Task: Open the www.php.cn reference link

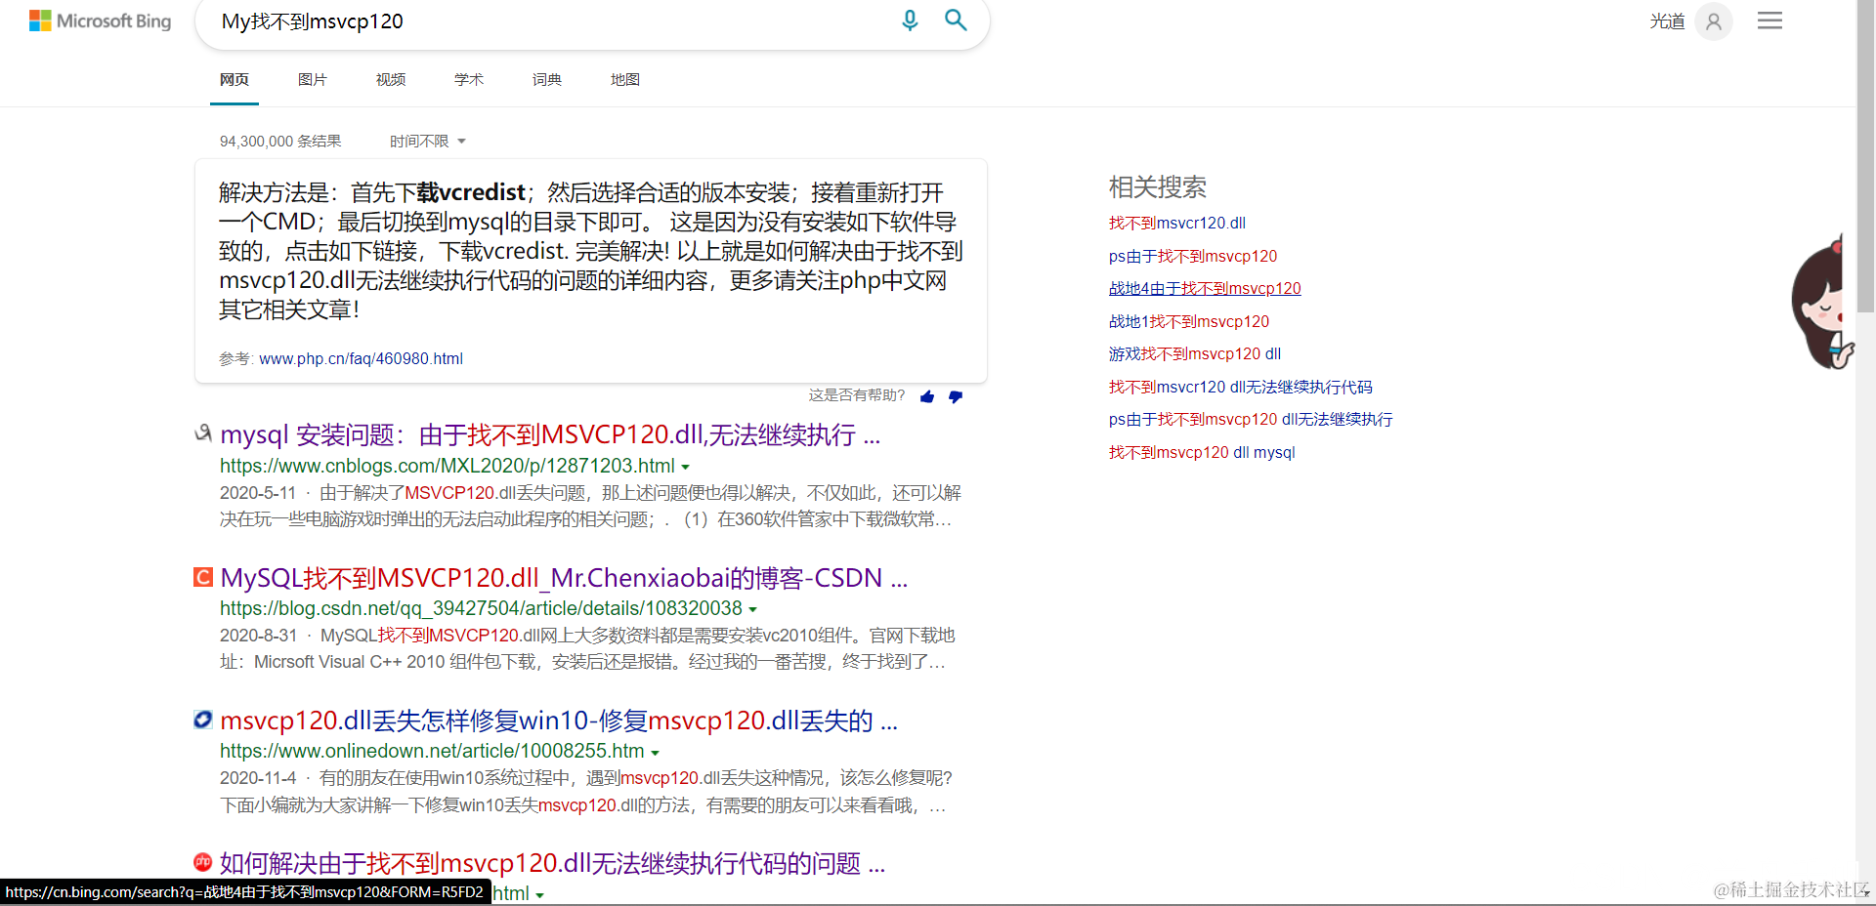Action: (x=361, y=358)
